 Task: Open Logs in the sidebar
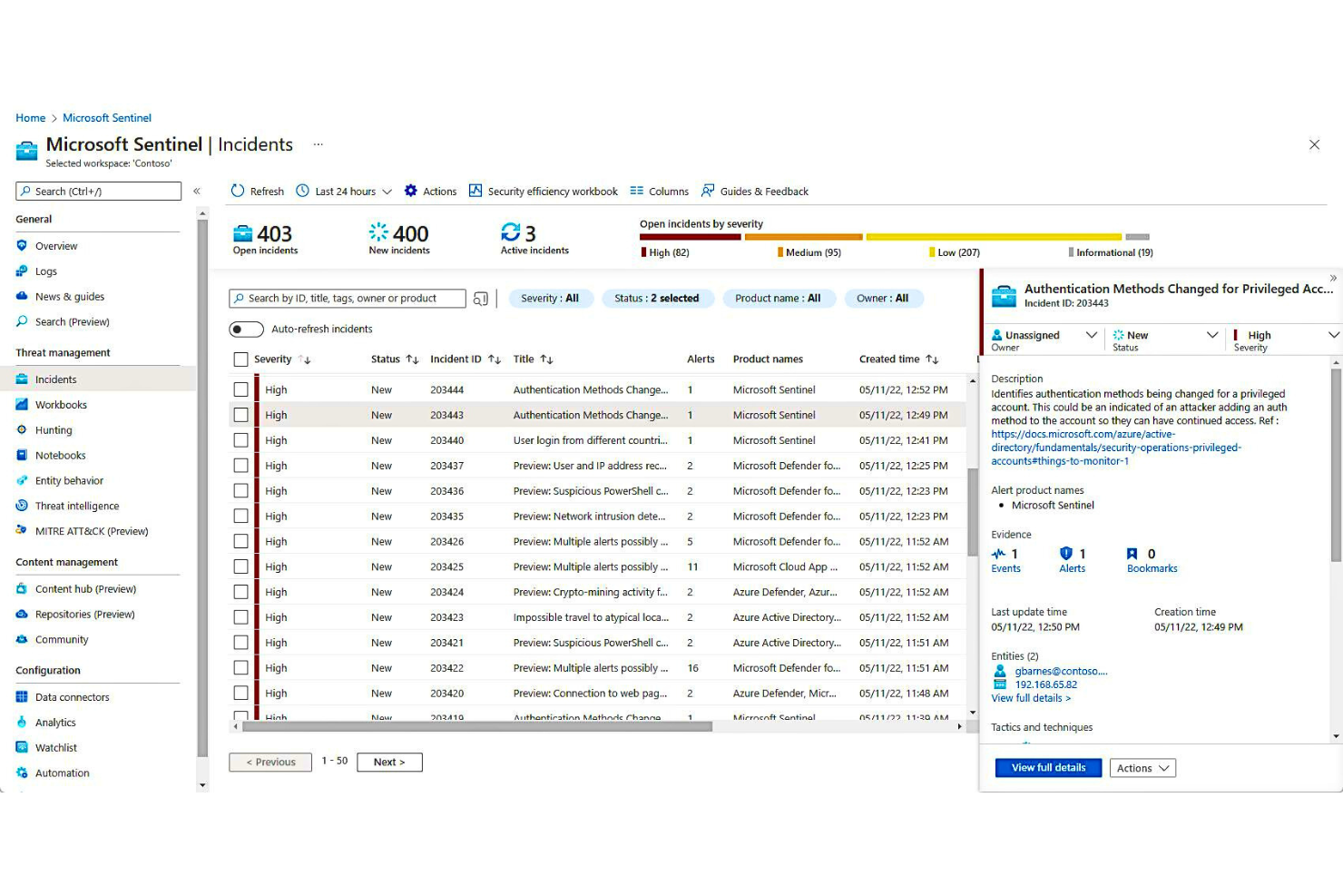(x=45, y=271)
